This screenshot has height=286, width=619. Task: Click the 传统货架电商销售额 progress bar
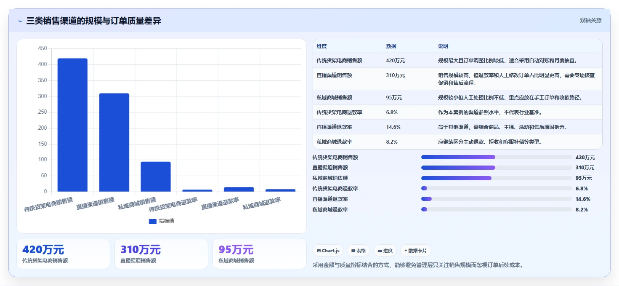coord(497,157)
